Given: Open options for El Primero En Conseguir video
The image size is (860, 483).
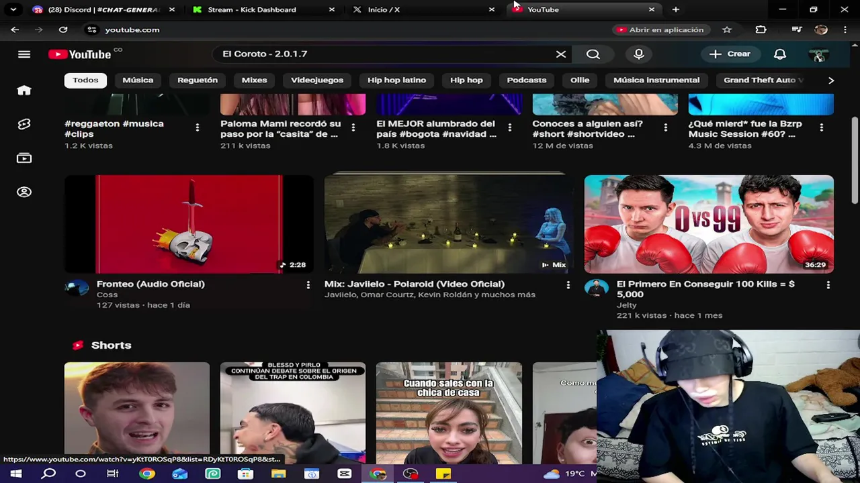Looking at the screenshot, I should 828,285.
